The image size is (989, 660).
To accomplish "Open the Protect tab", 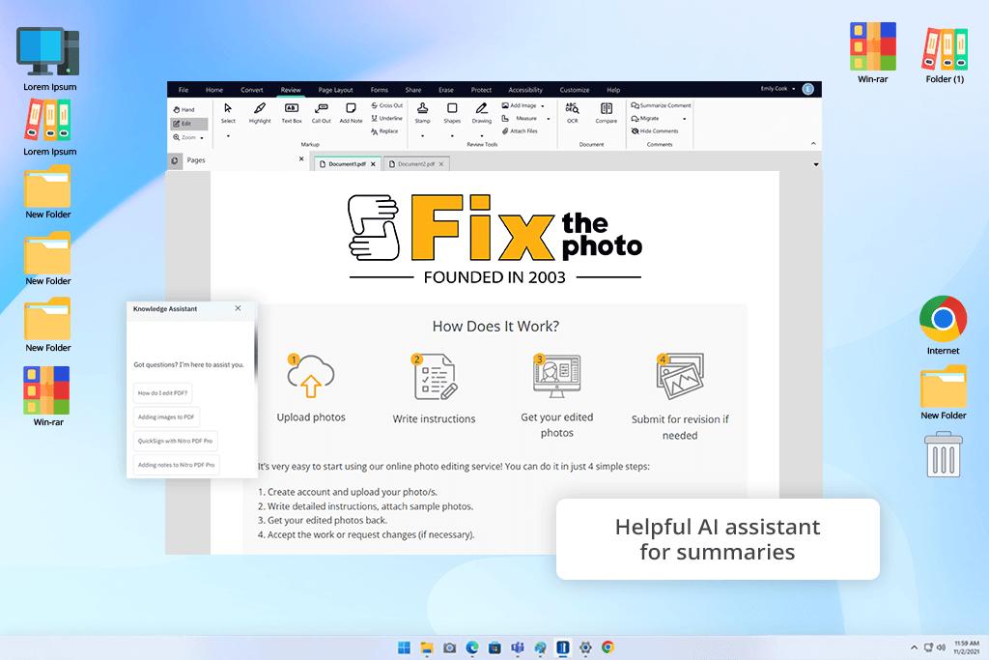I will [481, 90].
